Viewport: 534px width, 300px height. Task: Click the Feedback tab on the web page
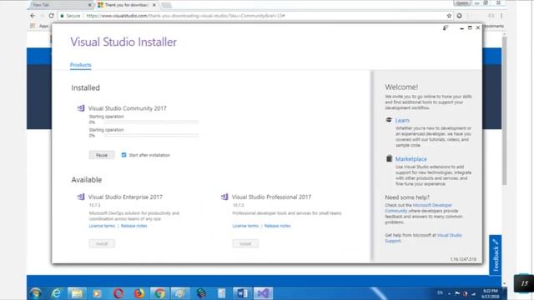(495, 255)
